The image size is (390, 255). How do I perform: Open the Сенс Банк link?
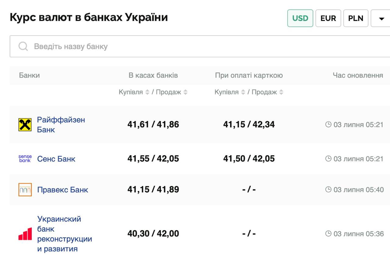click(x=56, y=159)
